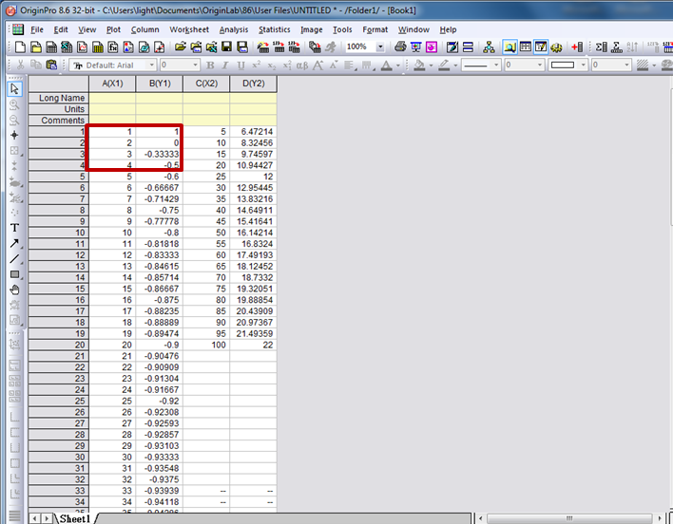The image size is (673, 524).
Task: Open the Worksheet menu
Action: [x=189, y=29]
